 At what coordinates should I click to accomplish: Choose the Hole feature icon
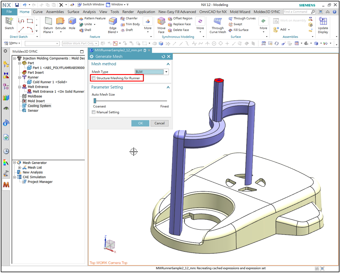click(72, 23)
